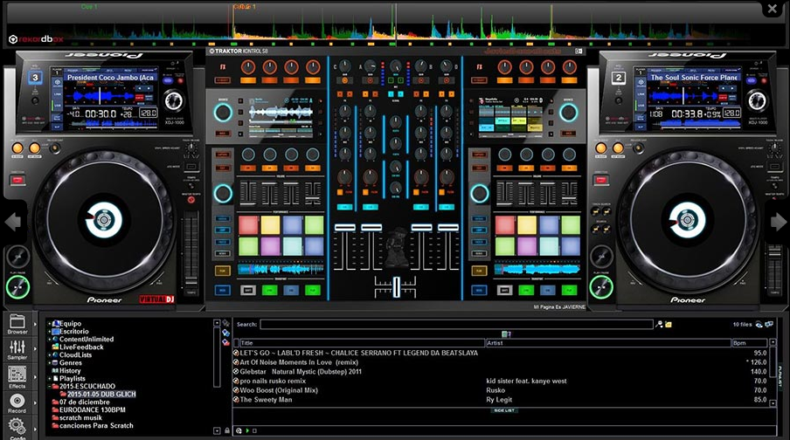Click the crossfader handle
790x440 pixels.
(397, 286)
